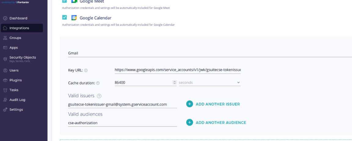Click the Security Objects shield icon
This screenshot has height=141, width=352.
[x=5, y=59]
